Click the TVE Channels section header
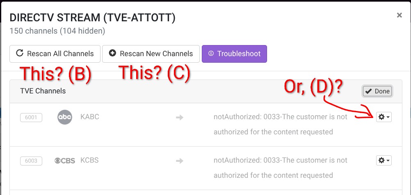 pos(43,91)
